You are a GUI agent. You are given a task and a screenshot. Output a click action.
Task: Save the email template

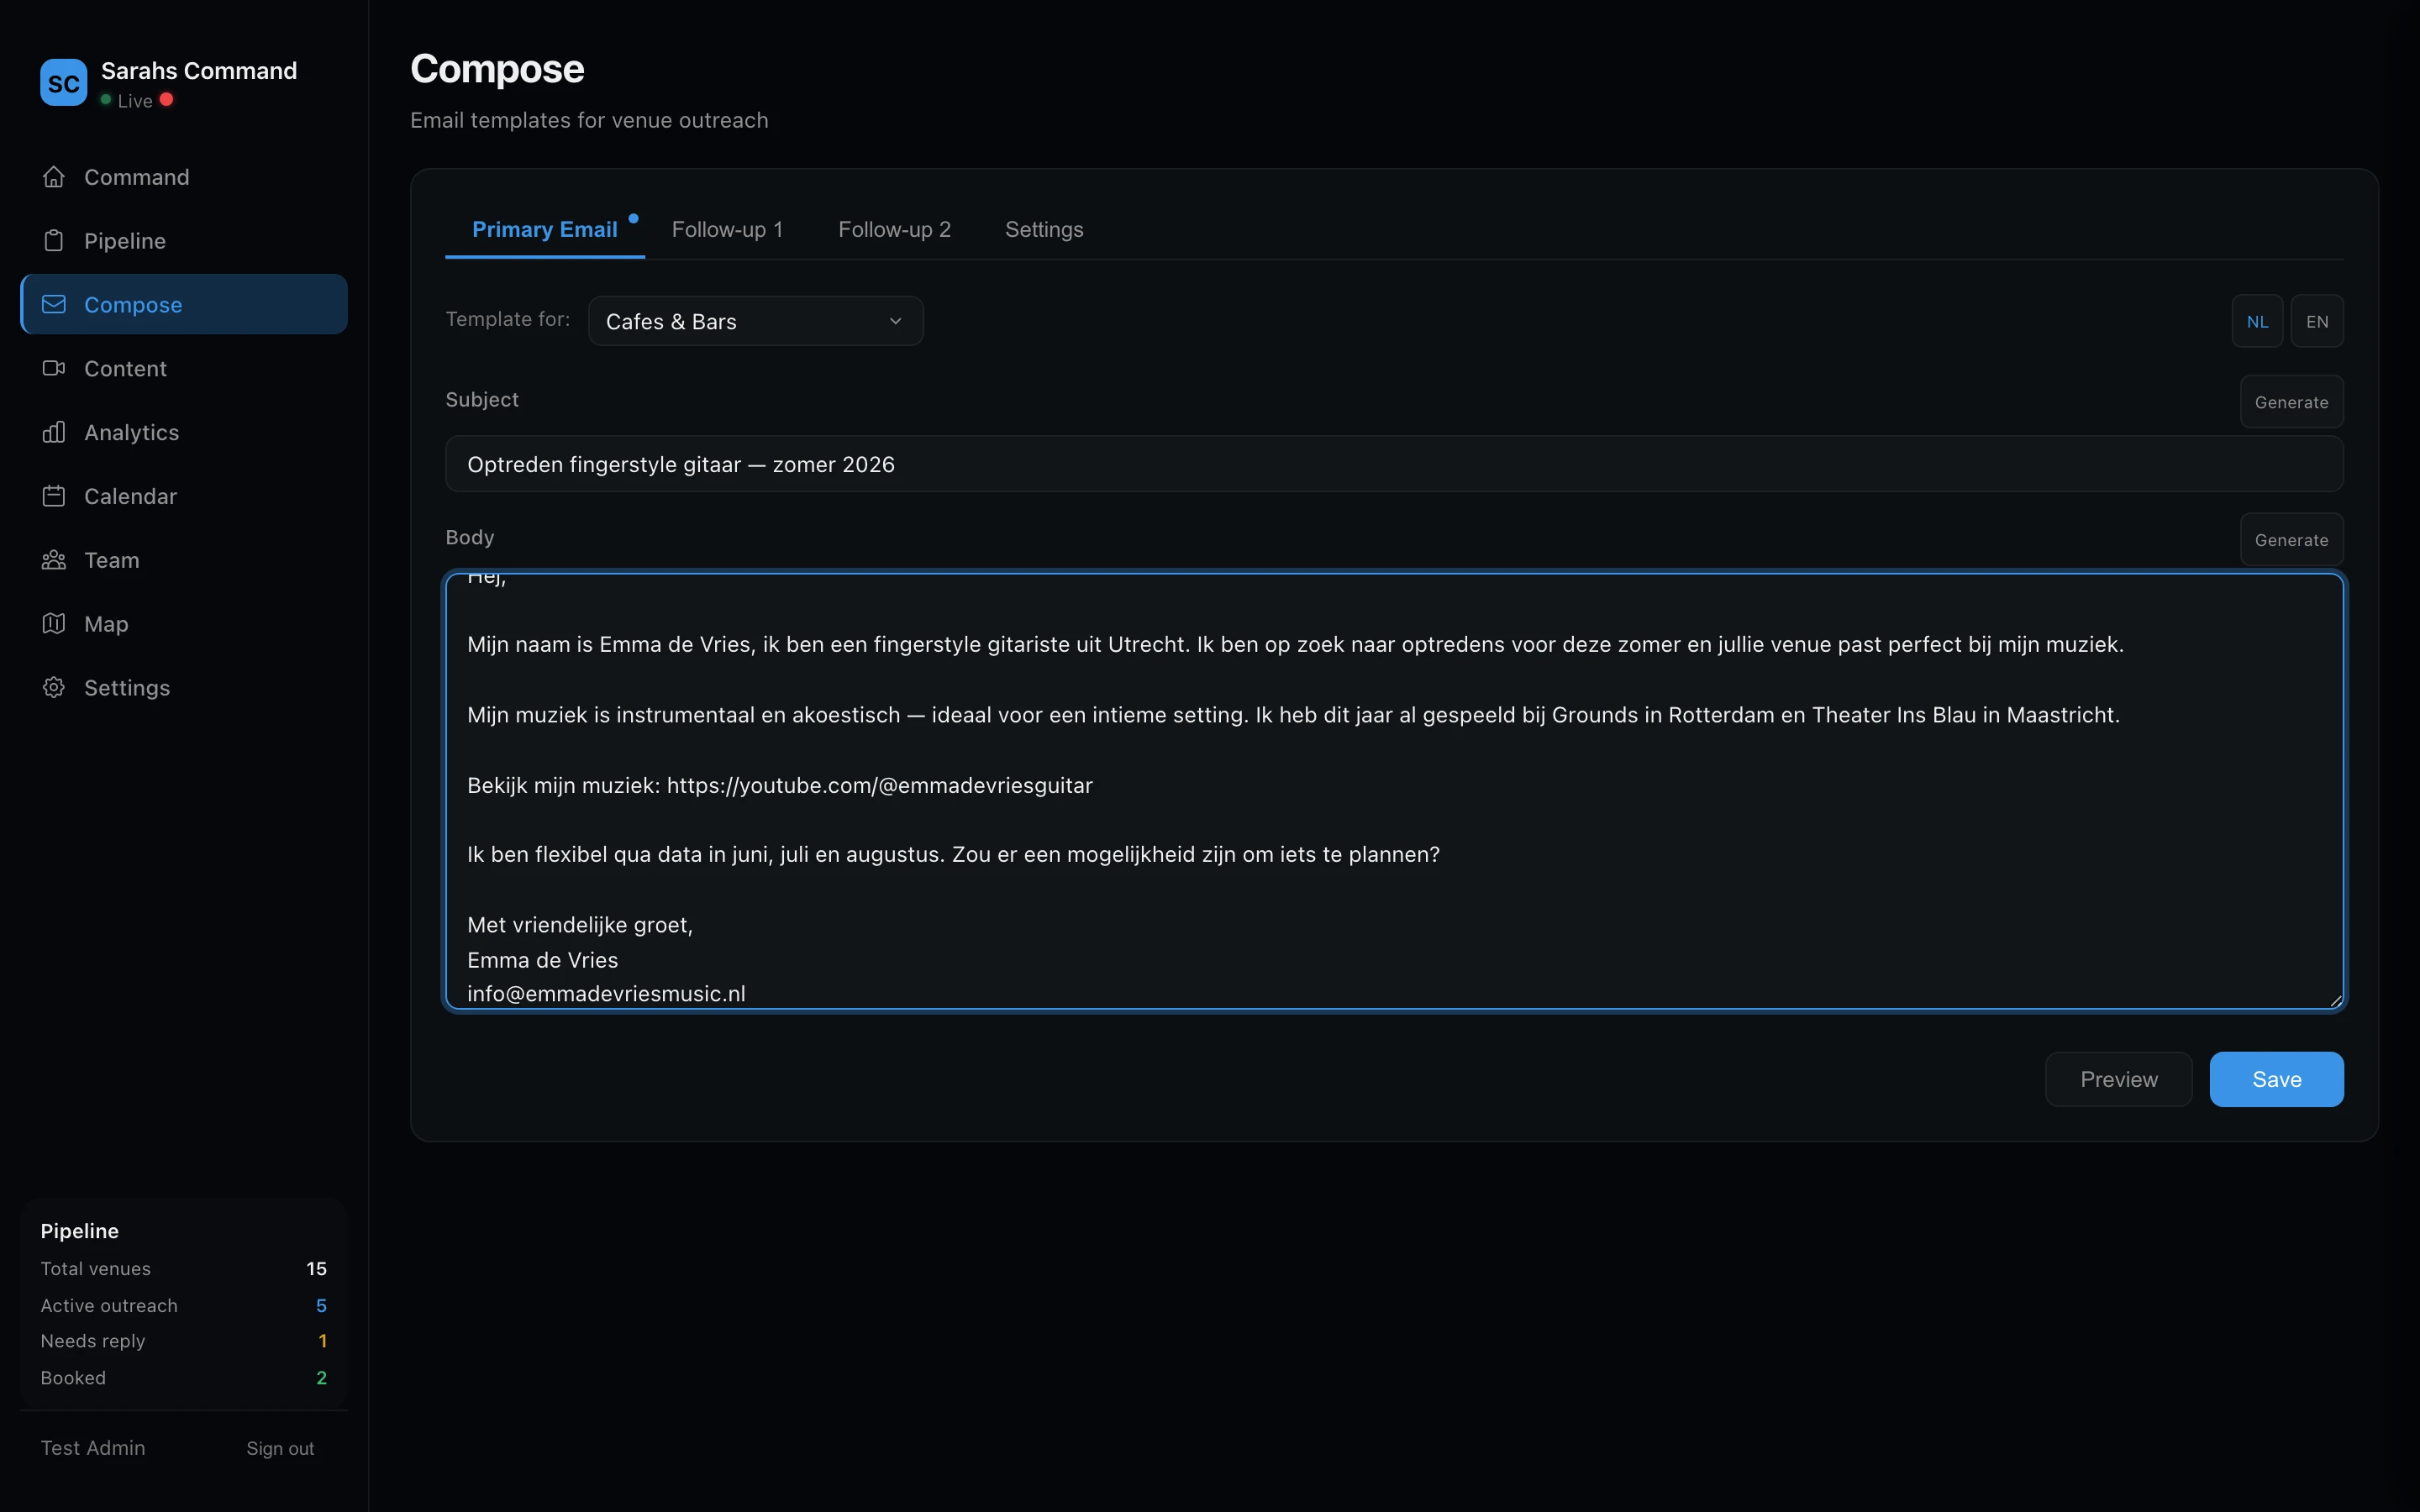pyautogui.click(x=2276, y=1079)
